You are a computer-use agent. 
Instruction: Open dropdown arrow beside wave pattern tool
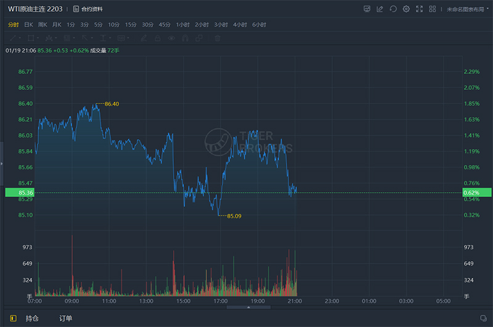[55, 38]
